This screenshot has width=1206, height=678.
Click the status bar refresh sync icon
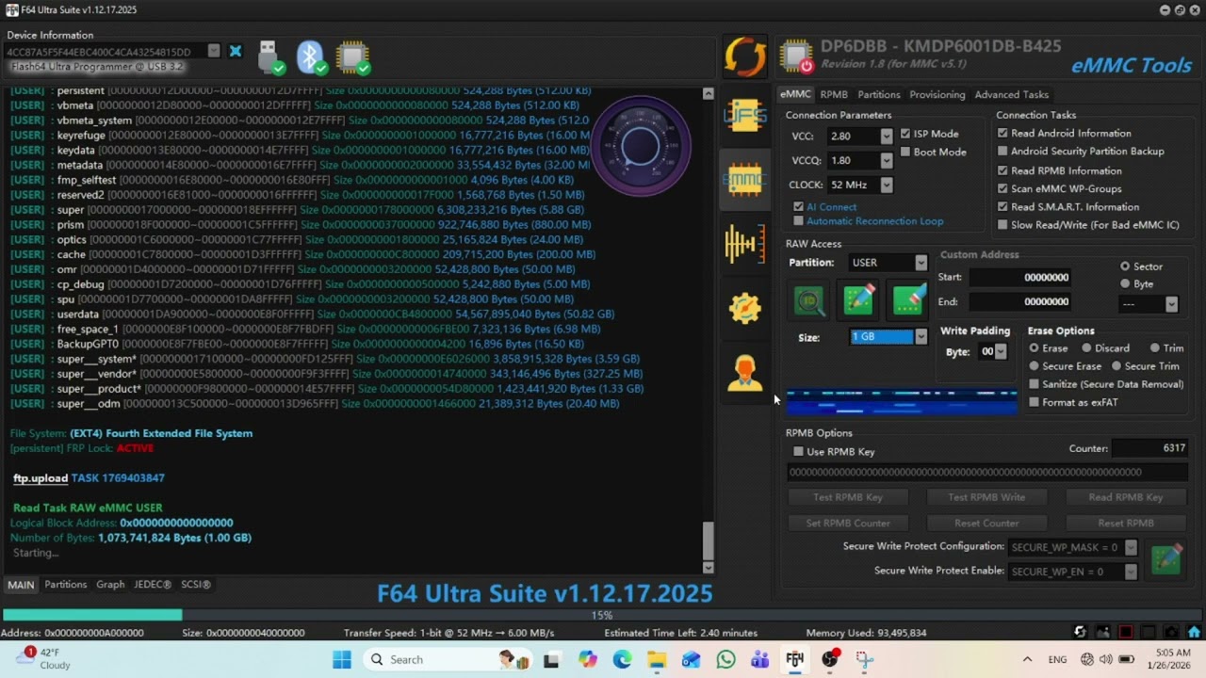tap(1080, 632)
